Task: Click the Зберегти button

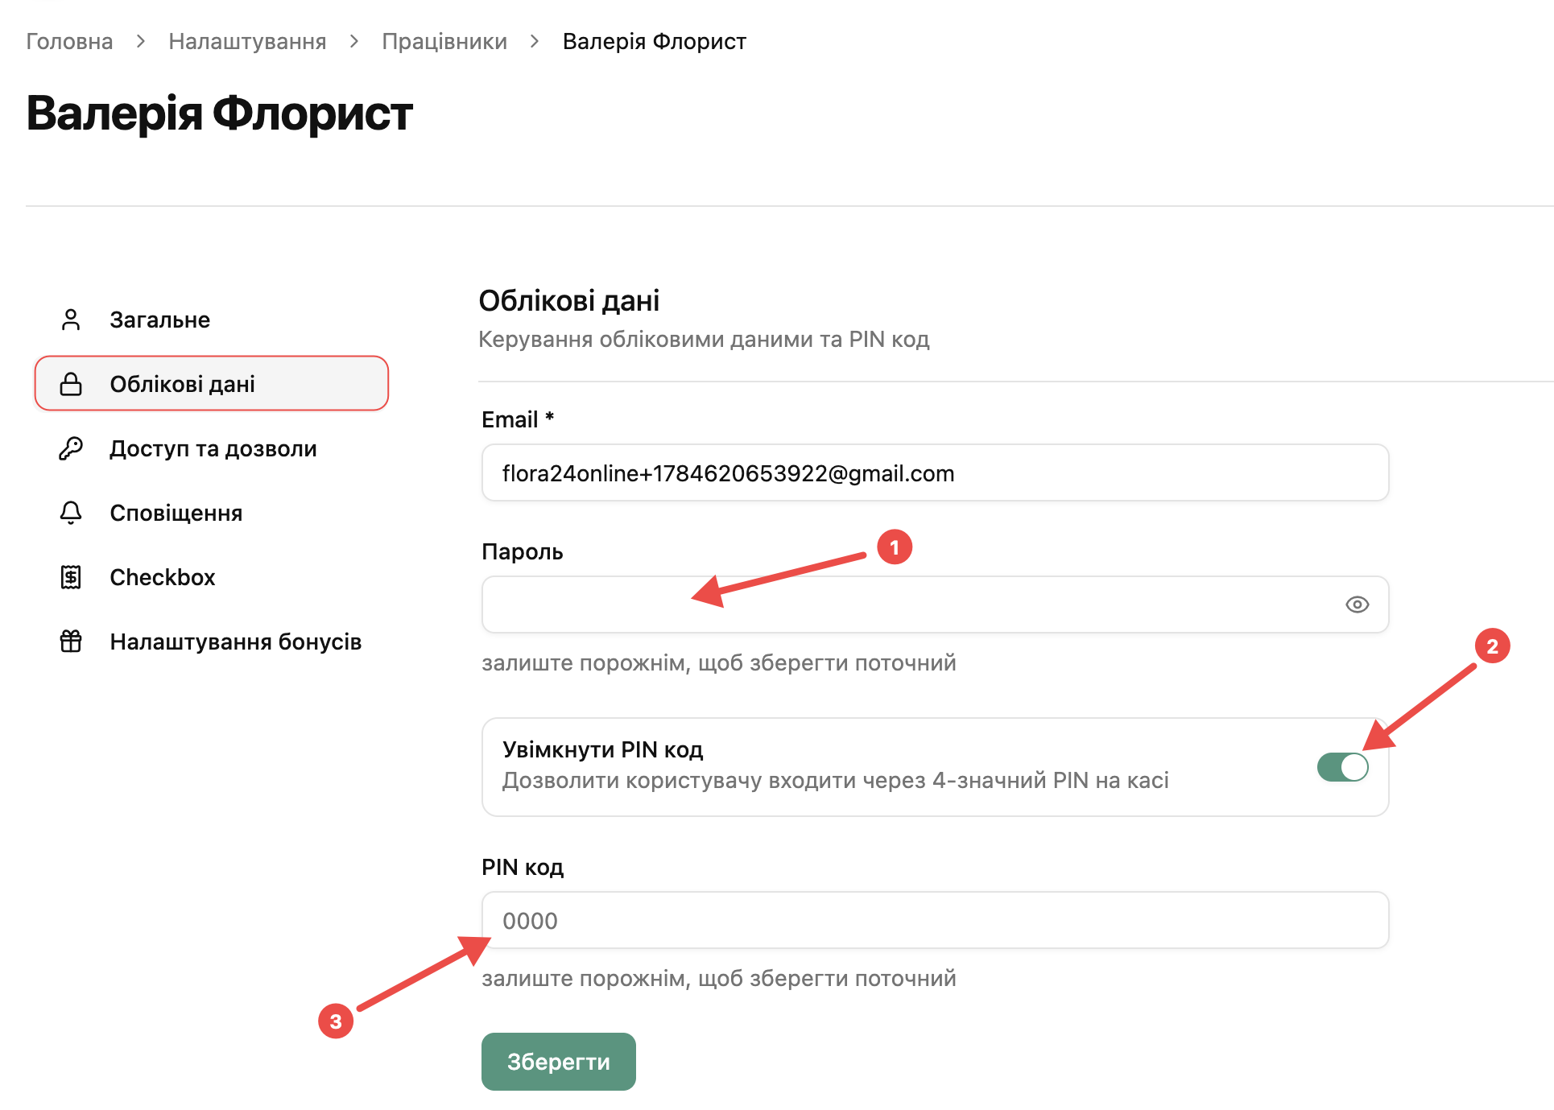Action: (558, 1062)
